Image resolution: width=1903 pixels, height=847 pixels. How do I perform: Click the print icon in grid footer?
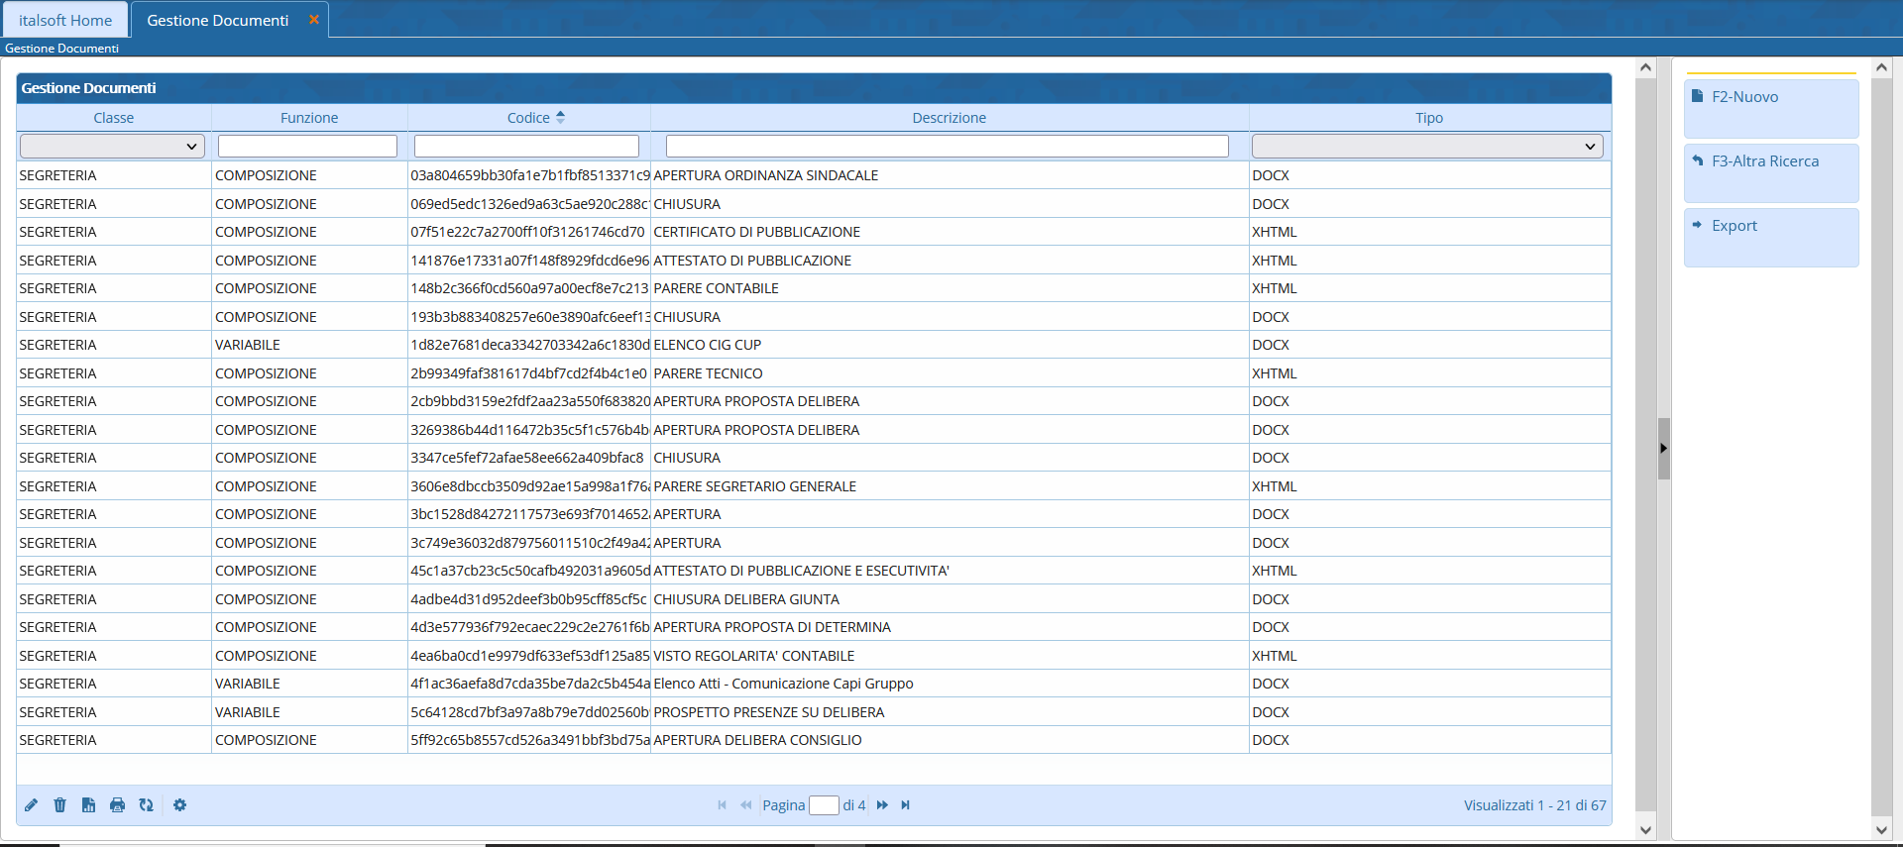coord(117,805)
